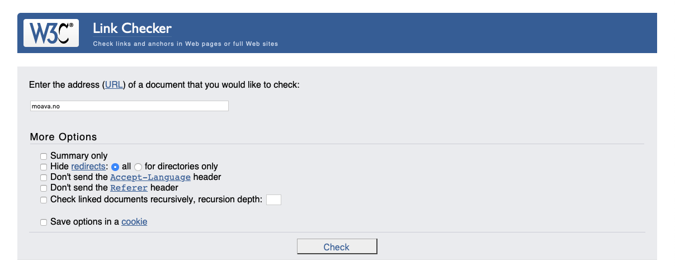Click into the recursion depth field
This screenshot has width=675, height=266.
click(x=273, y=200)
